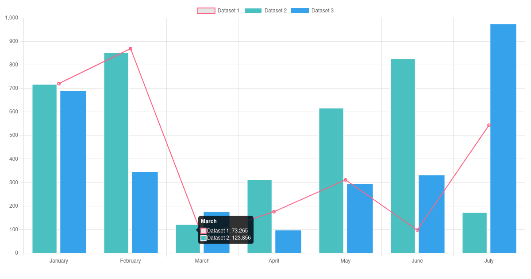Select the teal February bar
531x279 pixels.
[x=116, y=153]
